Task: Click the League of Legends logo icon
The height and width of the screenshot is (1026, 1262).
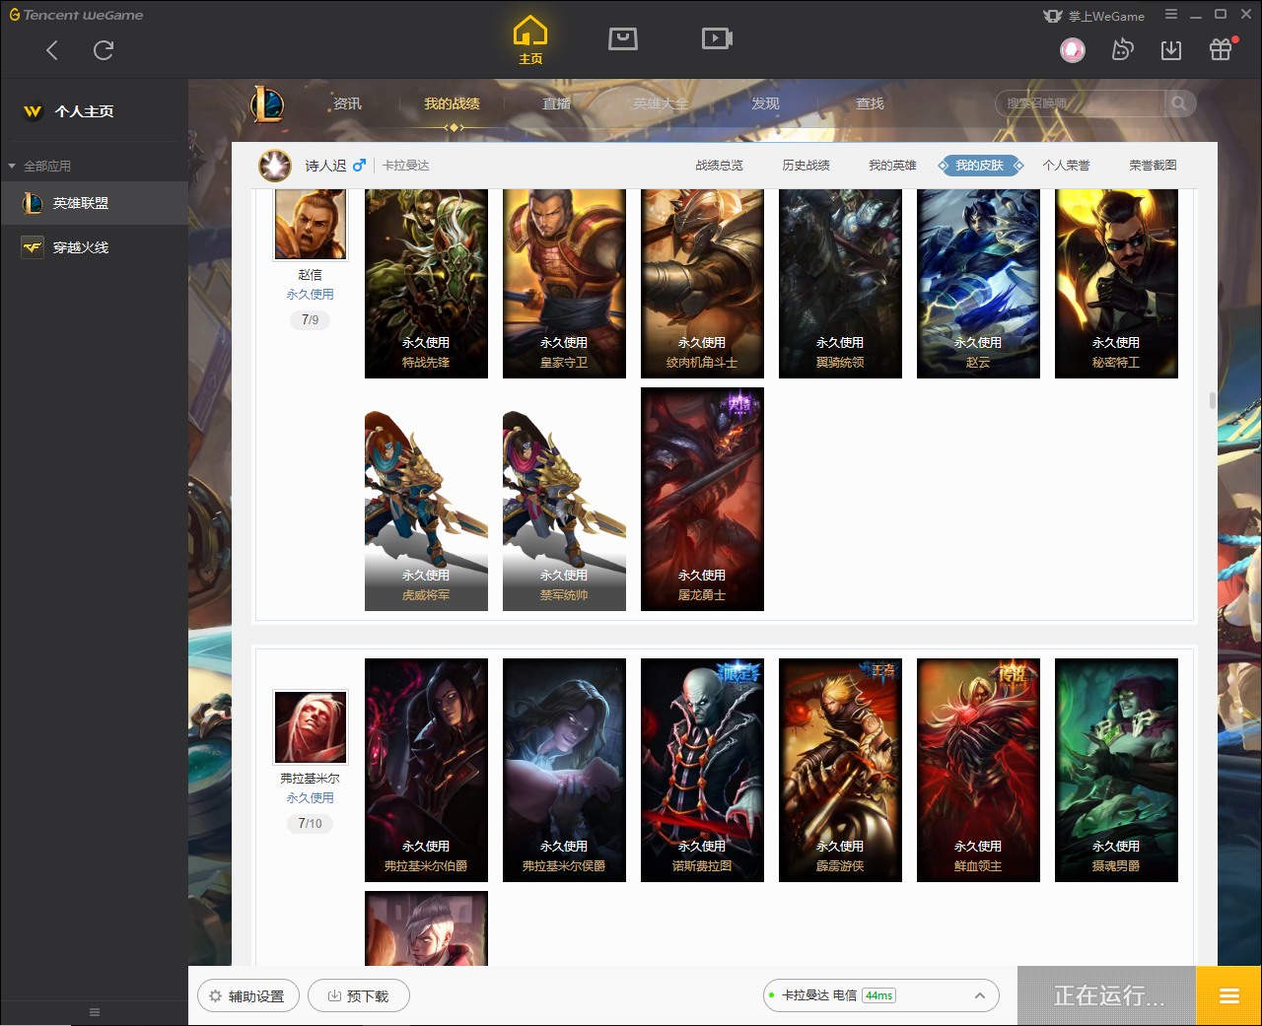Action: pyautogui.click(x=267, y=103)
